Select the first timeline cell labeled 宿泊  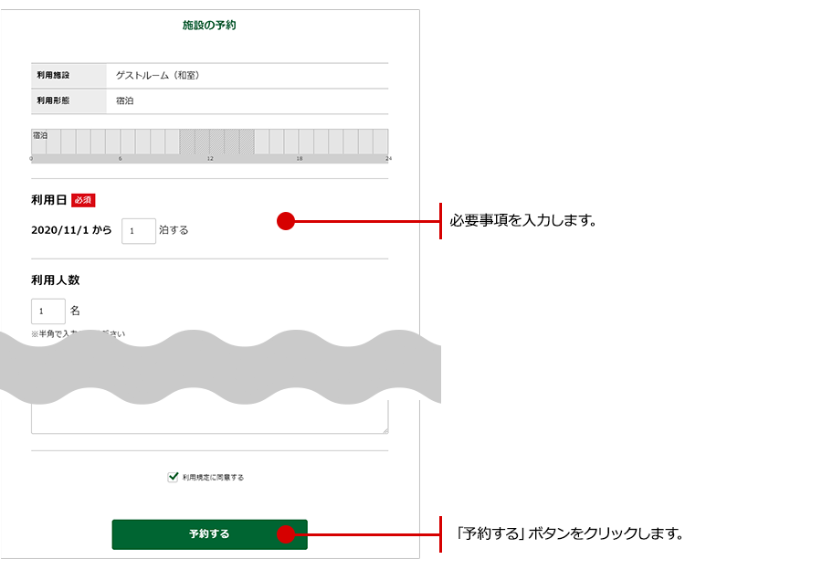coord(38,141)
